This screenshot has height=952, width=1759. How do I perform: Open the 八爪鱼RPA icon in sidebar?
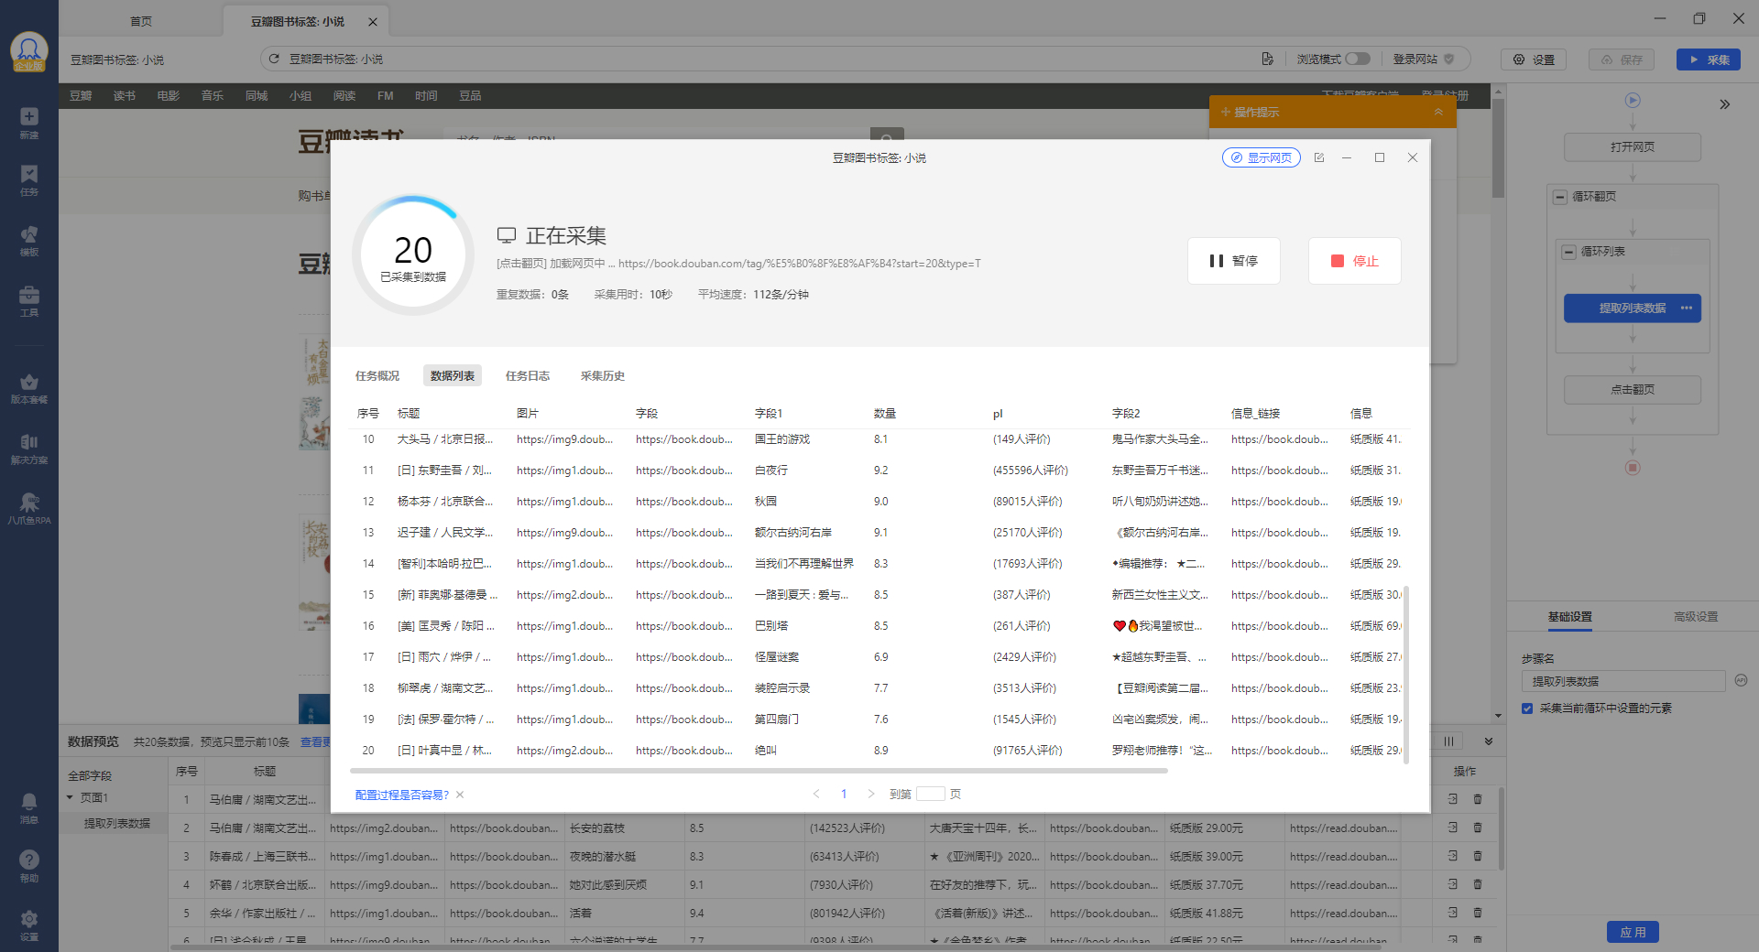point(29,509)
